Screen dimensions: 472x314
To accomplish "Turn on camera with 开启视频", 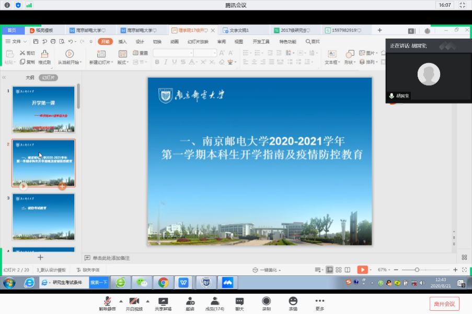I will point(134,302).
